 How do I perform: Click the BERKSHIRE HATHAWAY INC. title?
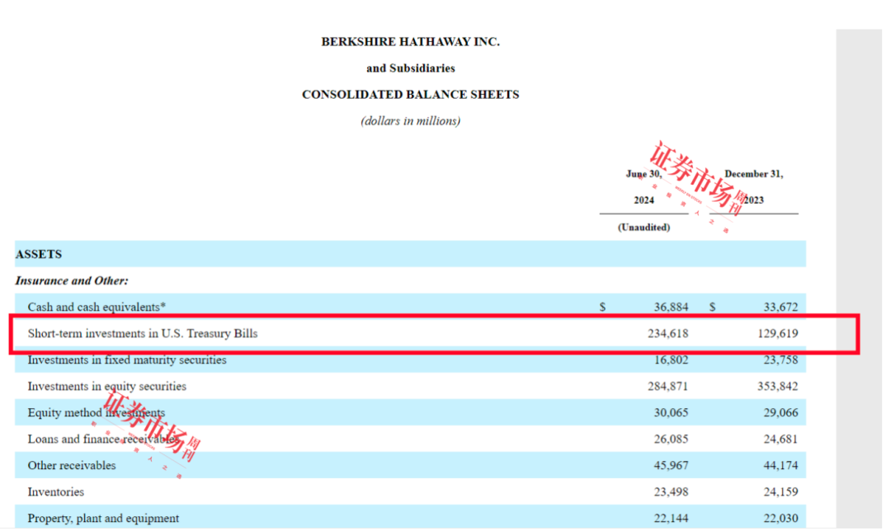tap(410, 42)
